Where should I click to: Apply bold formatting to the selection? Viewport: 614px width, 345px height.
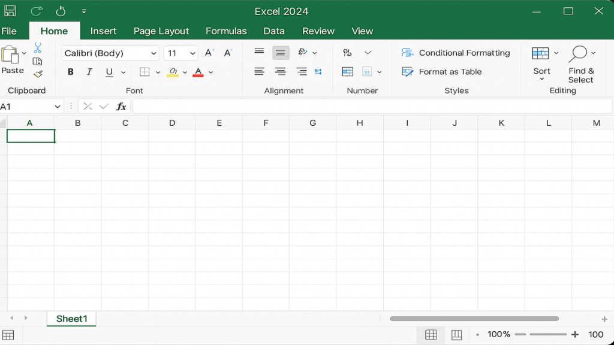[x=70, y=72]
